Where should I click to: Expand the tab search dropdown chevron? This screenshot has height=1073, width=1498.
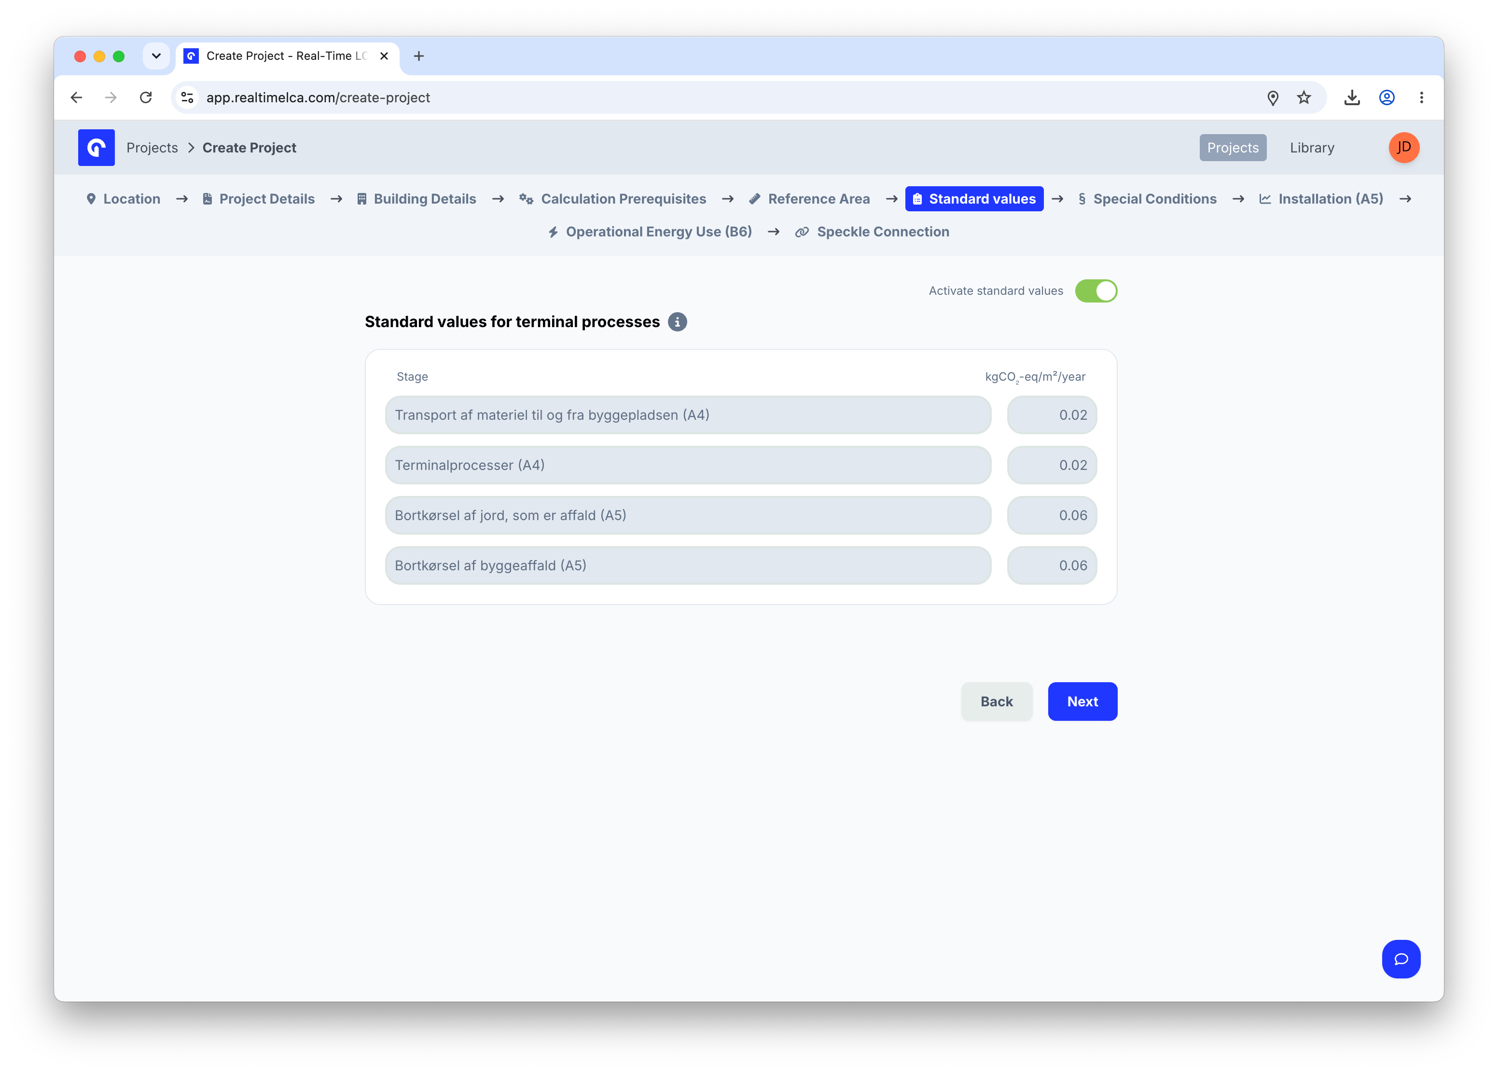click(156, 56)
